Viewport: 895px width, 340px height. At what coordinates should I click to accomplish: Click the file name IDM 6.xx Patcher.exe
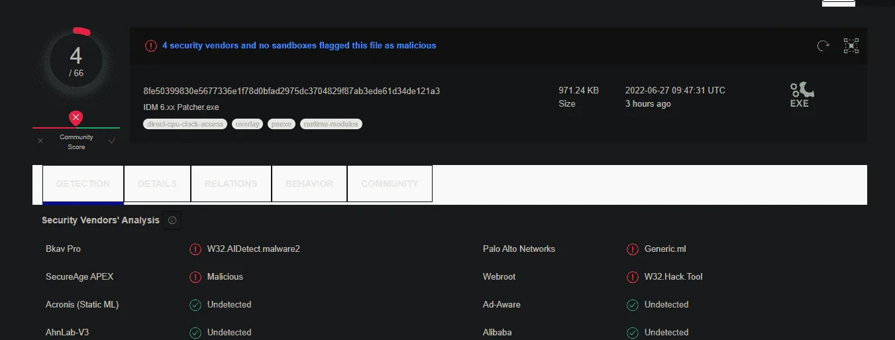coord(181,107)
